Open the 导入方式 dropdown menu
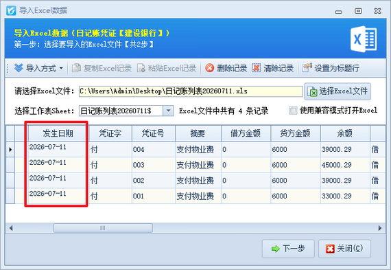The width and height of the screenshot is (391, 270). [38, 68]
